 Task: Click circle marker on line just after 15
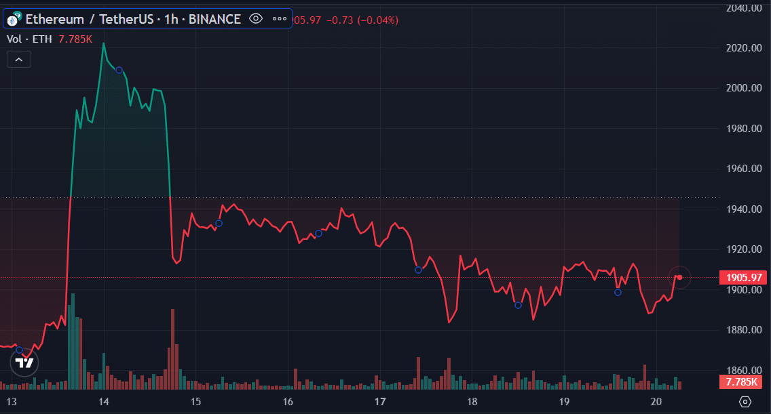pyautogui.click(x=219, y=224)
